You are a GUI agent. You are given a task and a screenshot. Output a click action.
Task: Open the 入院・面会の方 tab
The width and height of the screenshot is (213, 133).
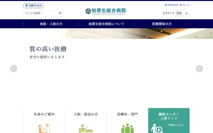click(x=86, y=114)
